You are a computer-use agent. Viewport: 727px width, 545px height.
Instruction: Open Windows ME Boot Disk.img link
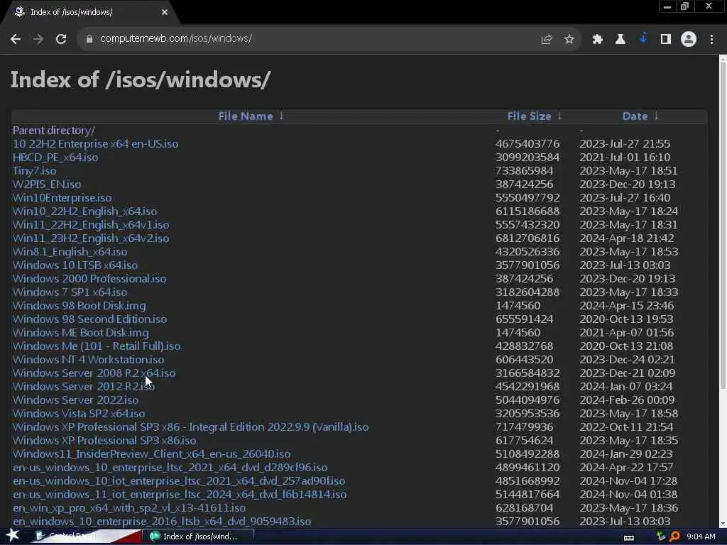point(81,333)
